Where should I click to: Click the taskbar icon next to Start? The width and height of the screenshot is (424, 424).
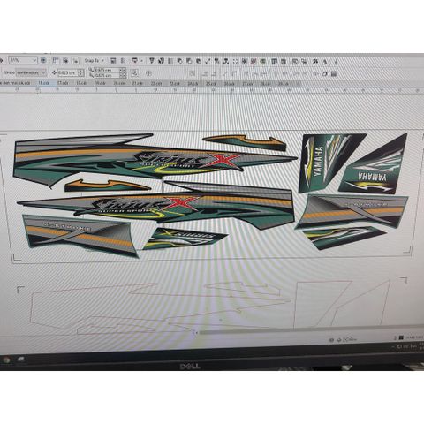click(x=20, y=359)
